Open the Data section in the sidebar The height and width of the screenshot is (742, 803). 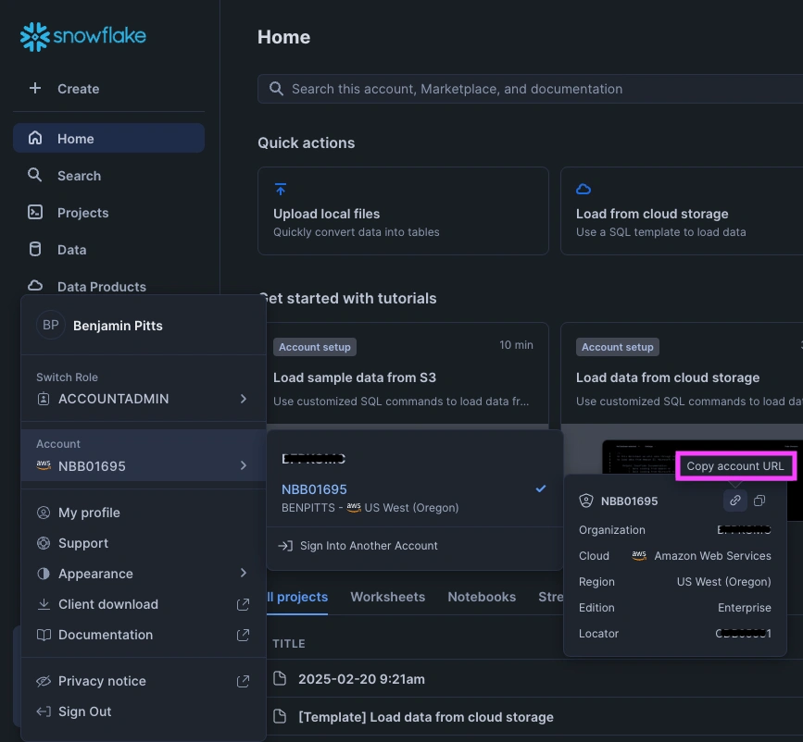pos(108,250)
